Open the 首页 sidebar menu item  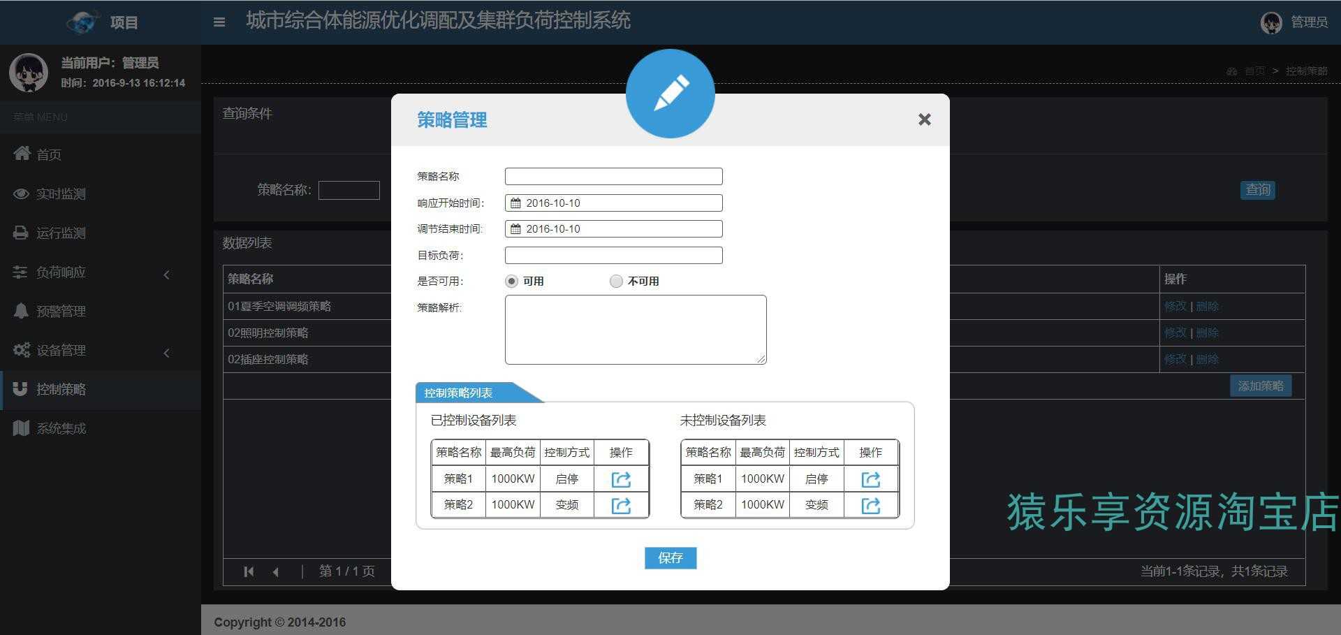[101, 154]
